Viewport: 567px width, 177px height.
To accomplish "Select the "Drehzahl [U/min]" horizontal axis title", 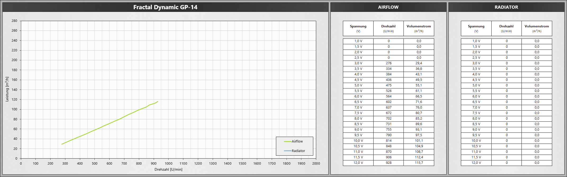I will pos(169,169).
